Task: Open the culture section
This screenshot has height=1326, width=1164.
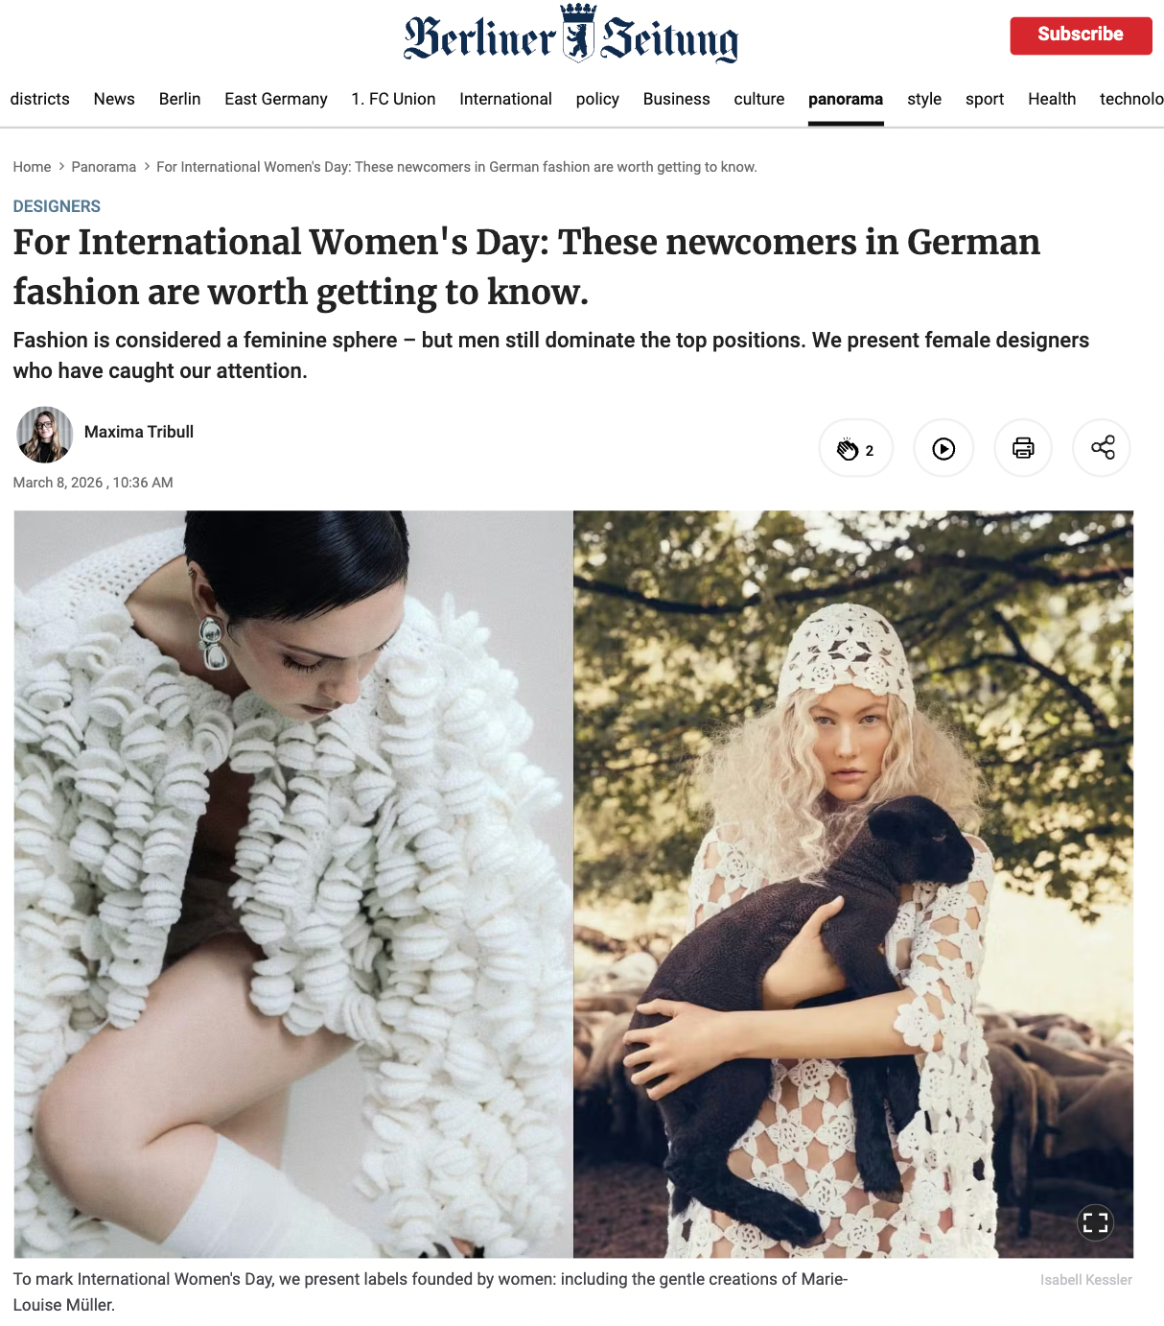Action: click(759, 99)
